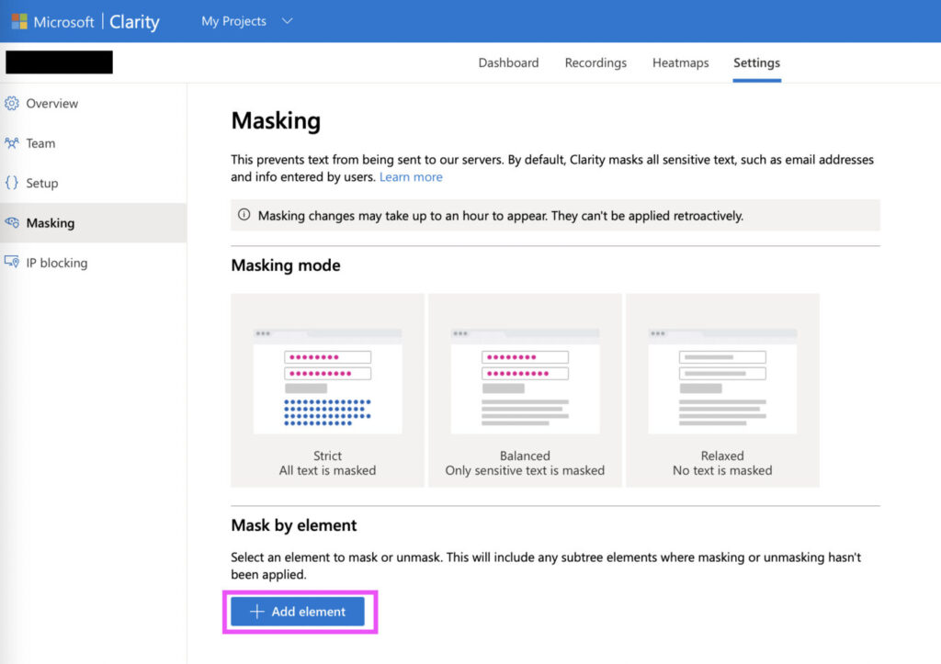
Task: Click the Team people icon
Action: tap(12, 143)
